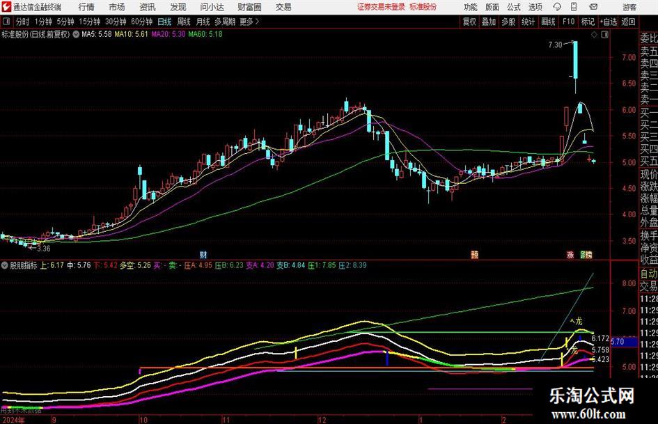The width and height of the screenshot is (658, 424).
Task: Open the envelope messages icon
Action: click(x=593, y=7)
